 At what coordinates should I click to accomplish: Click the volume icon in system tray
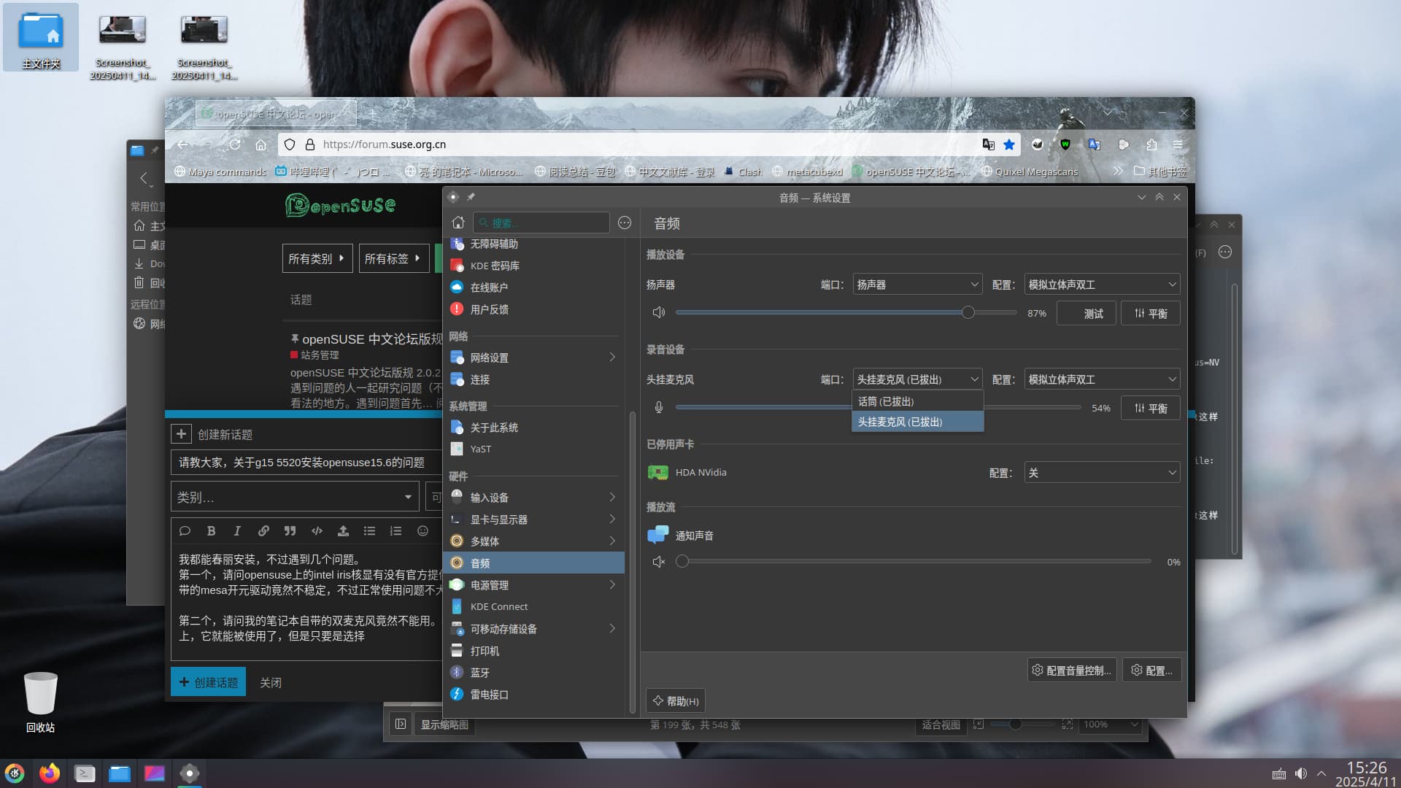tap(1301, 773)
